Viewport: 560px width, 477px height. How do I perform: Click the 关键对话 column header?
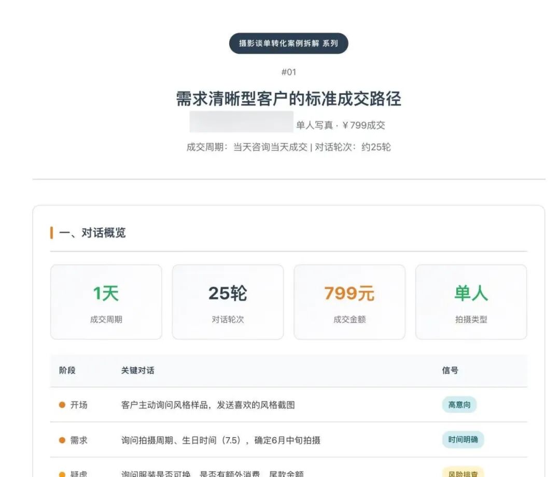tap(138, 370)
